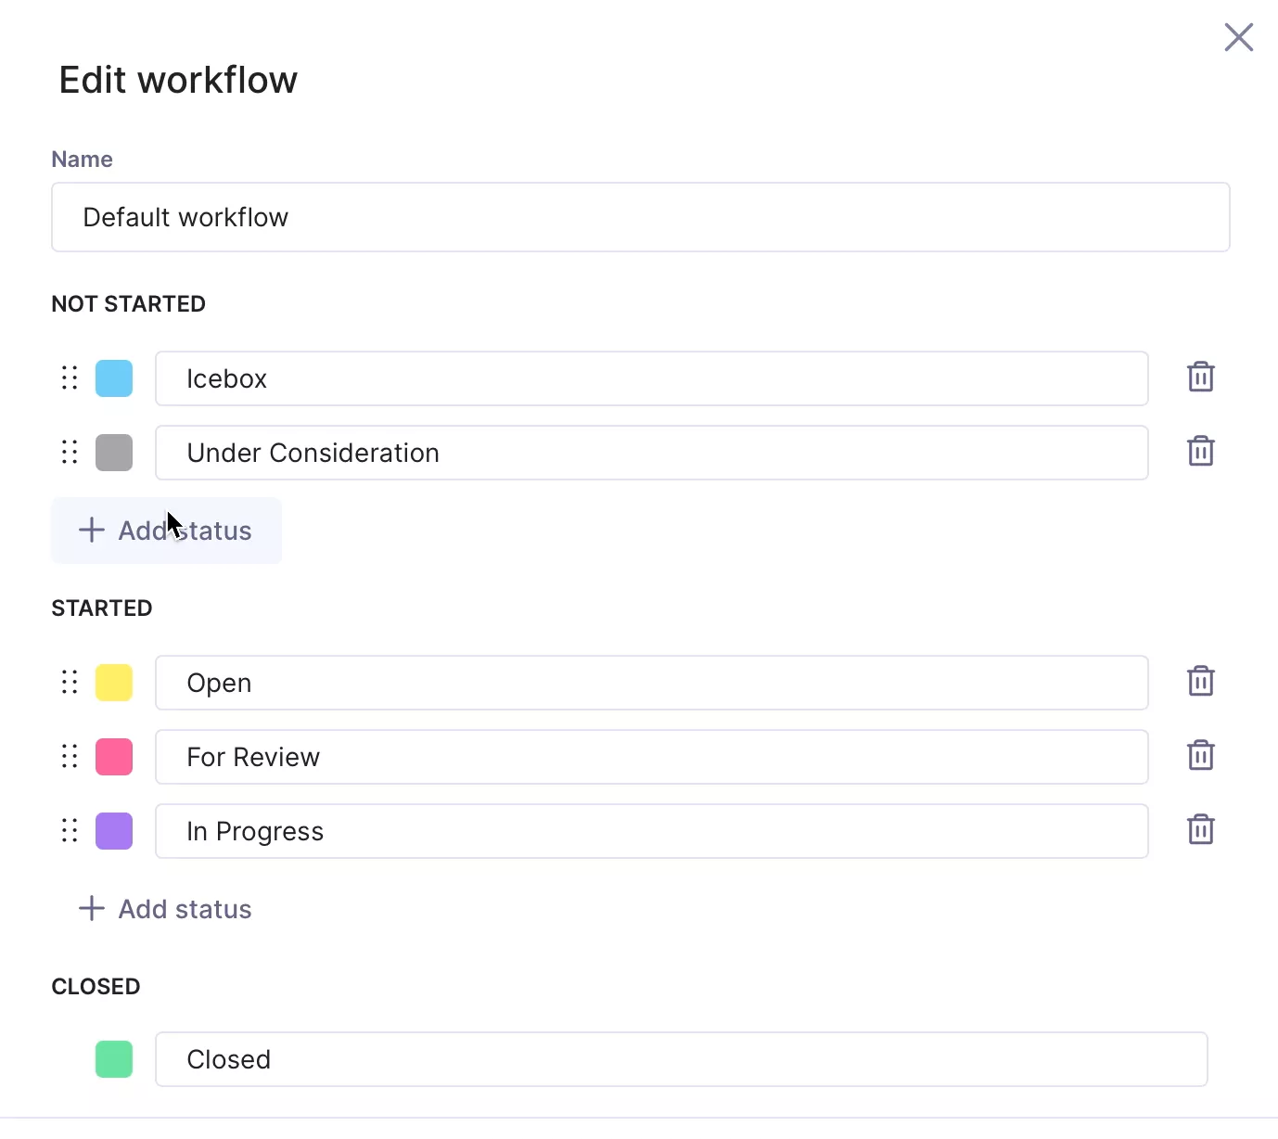Click the drag handle beside Icebox
This screenshot has width=1278, height=1139.
point(70,378)
